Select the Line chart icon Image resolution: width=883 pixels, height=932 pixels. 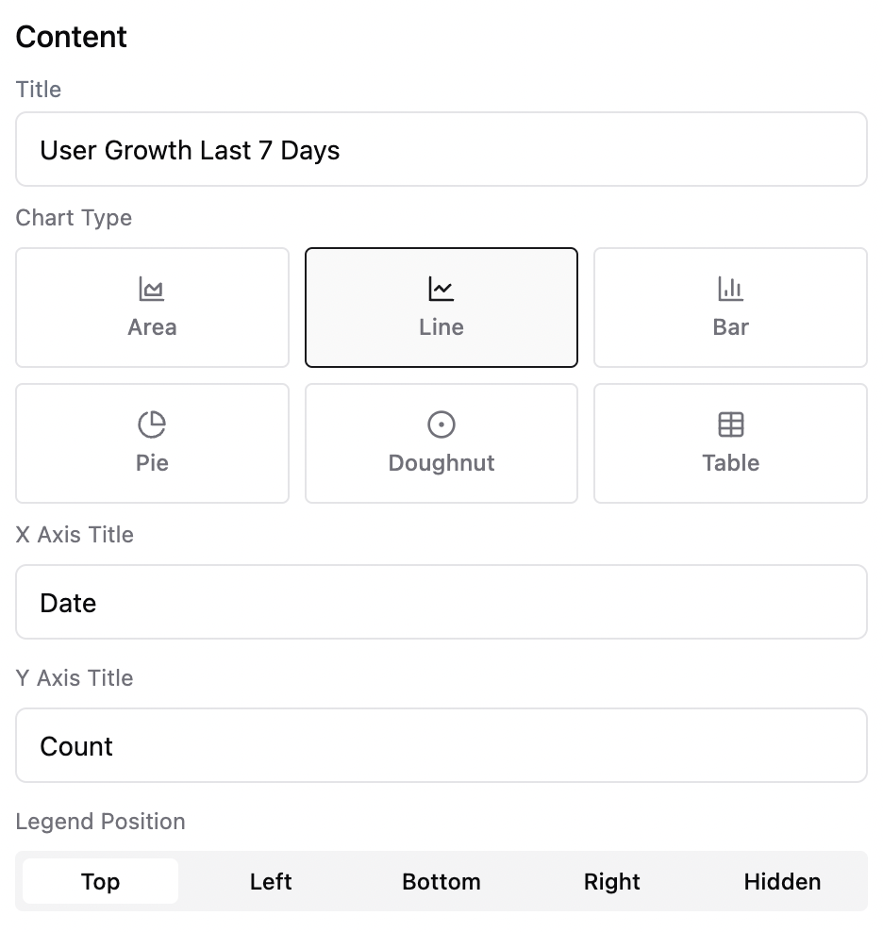tap(441, 290)
